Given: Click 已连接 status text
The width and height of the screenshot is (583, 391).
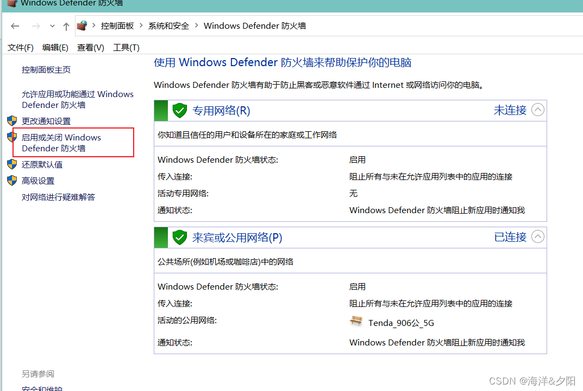Looking at the screenshot, I should click(x=510, y=237).
